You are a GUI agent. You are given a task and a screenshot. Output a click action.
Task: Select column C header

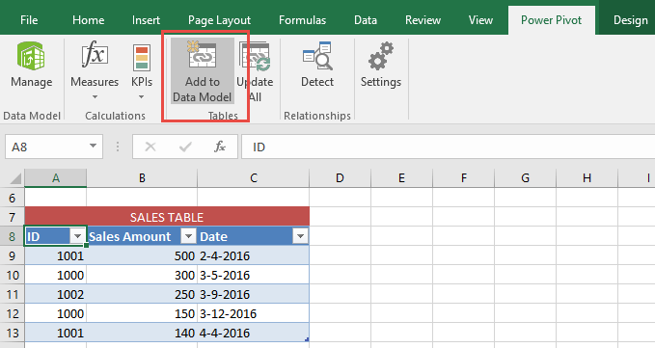pos(254,178)
